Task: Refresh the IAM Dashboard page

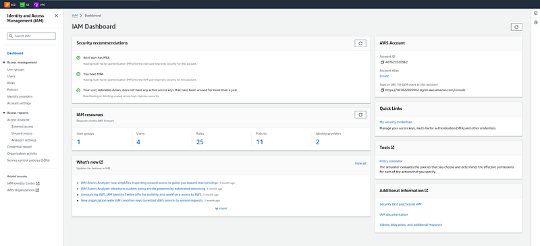Action: 516,27
